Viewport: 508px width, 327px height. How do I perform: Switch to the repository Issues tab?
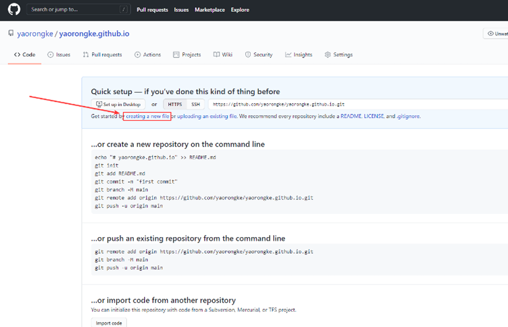tap(59, 55)
